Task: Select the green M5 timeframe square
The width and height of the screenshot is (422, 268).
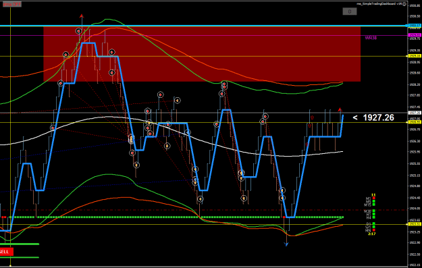Action: click(374, 202)
